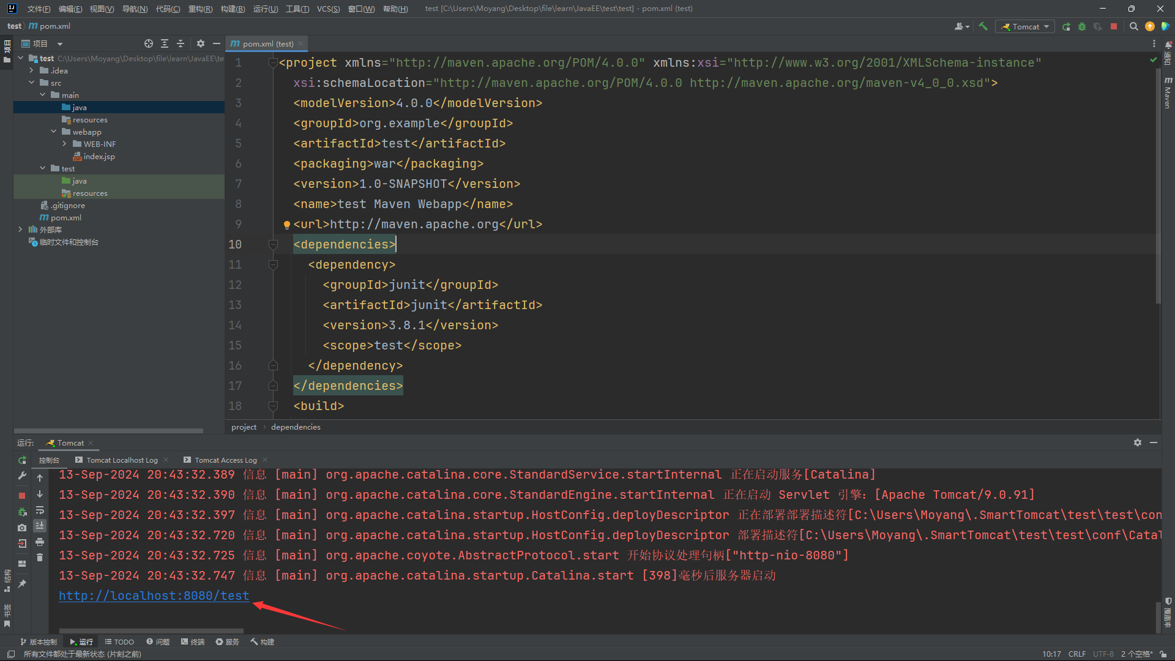Switch to Tomcat Access Log tab
The width and height of the screenshot is (1175, 661).
(x=226, y=460)
